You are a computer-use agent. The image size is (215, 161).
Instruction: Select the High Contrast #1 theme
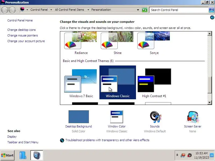click(154, 82)
